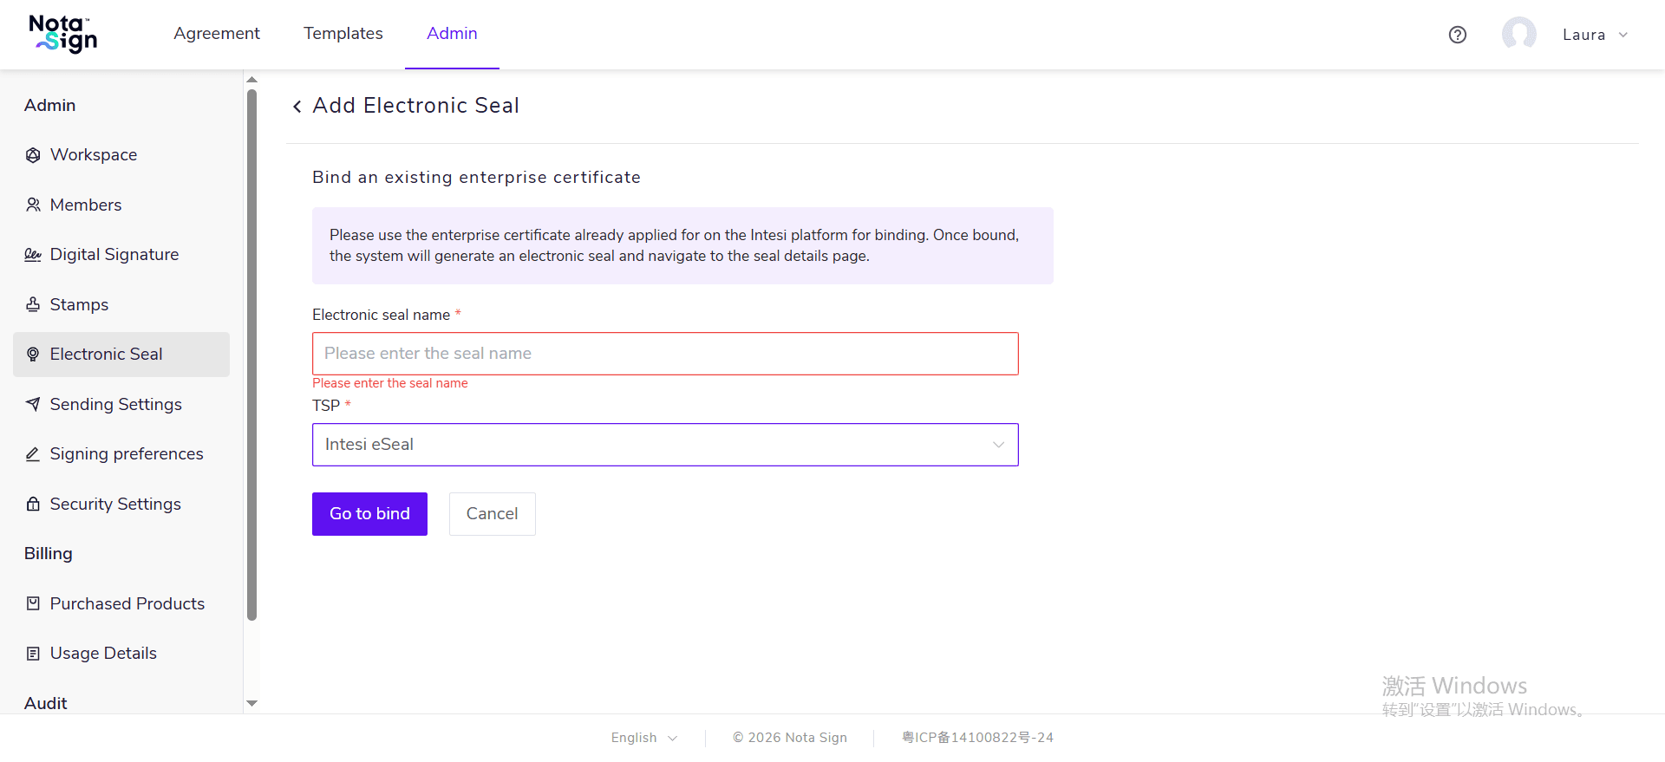Click the ICP registration number text

click(x=978, y=738)
